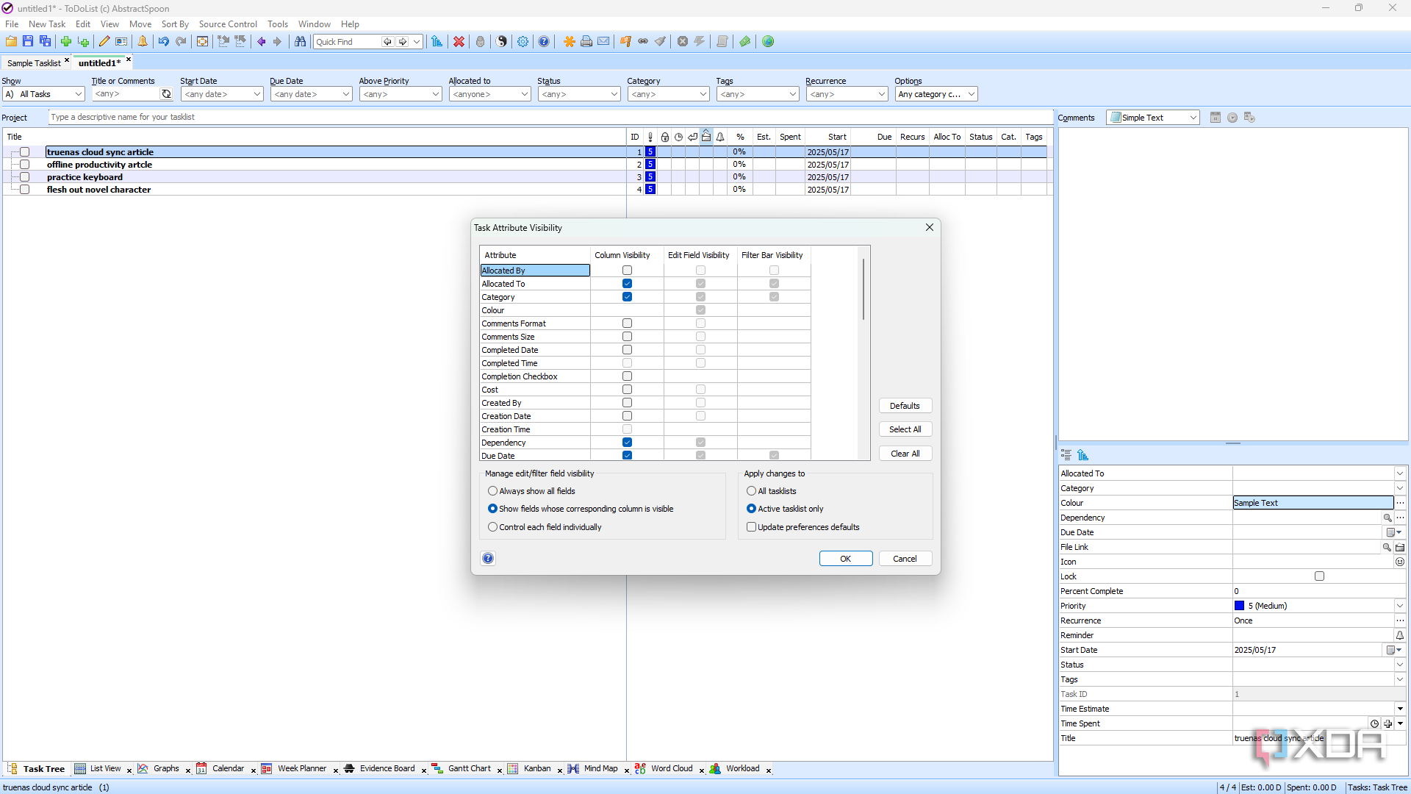This screenshot has width=1411, height=794.
Task: Open the Show 'All Tasks' dropdown
Action: (x=44, y=94)
